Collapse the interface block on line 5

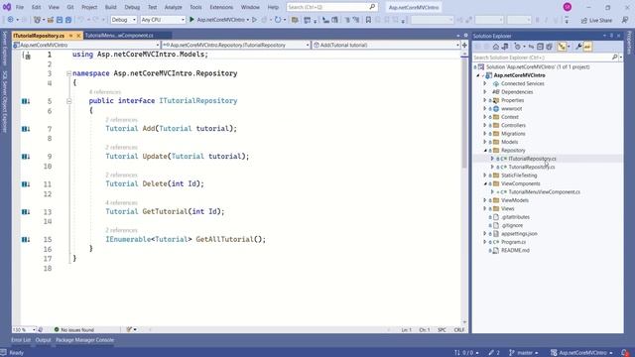pos(68,101)
